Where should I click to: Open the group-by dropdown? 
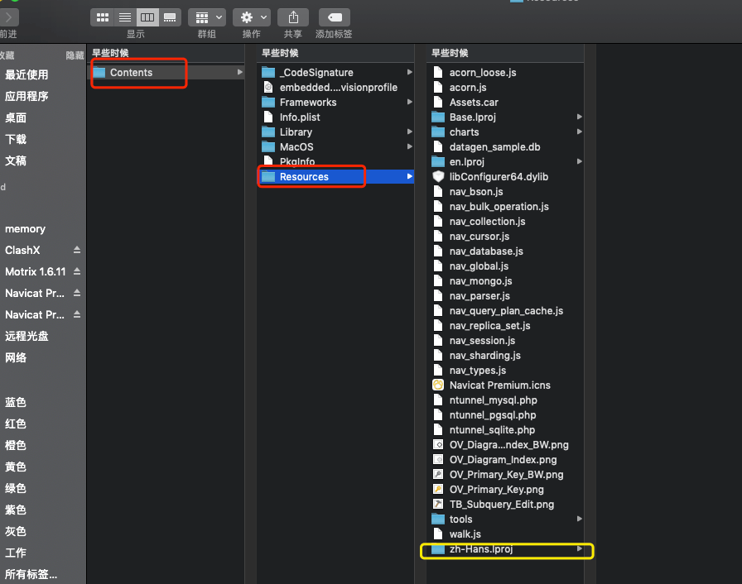(207, 17)
